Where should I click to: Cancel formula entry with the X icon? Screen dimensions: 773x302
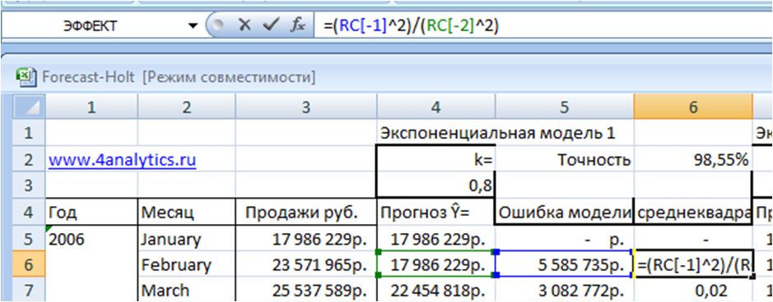[x=244, y=25]
